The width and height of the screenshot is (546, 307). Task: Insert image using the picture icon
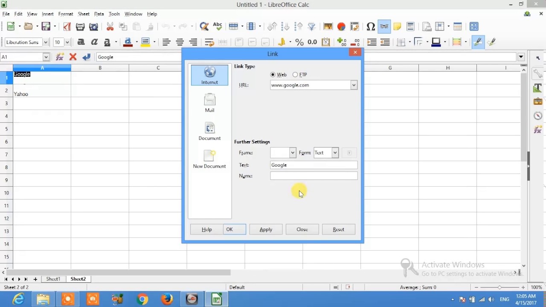tap(328, 26)
